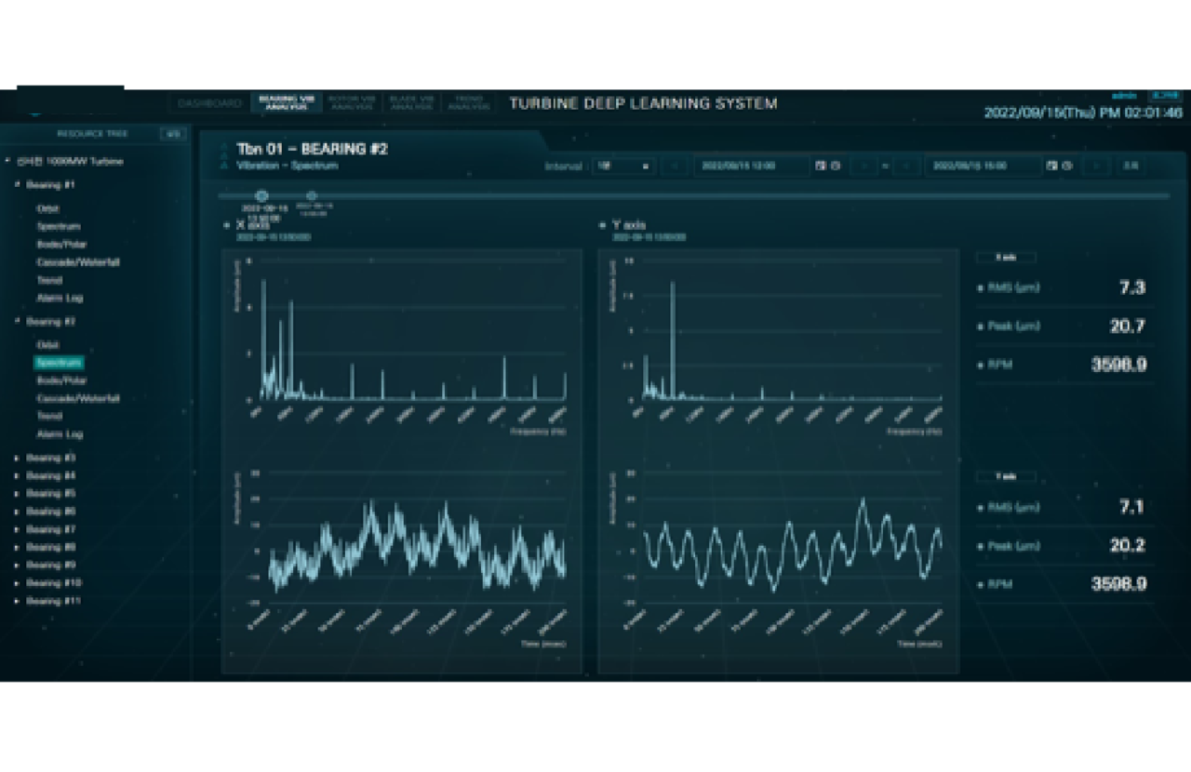The height and width of the screenshot is (772, 1191).
Task: Click clock icon beside start date field
Action: click(835, 166)
